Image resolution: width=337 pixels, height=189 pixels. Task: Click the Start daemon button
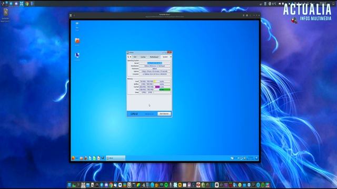tap(164, 114)
